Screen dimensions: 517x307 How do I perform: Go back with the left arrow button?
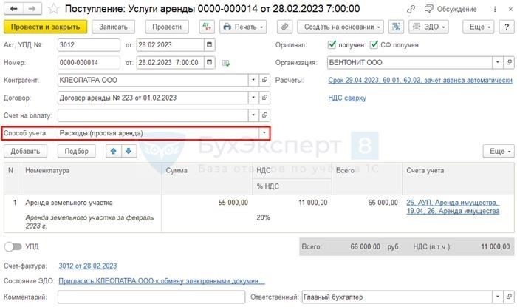13,9
